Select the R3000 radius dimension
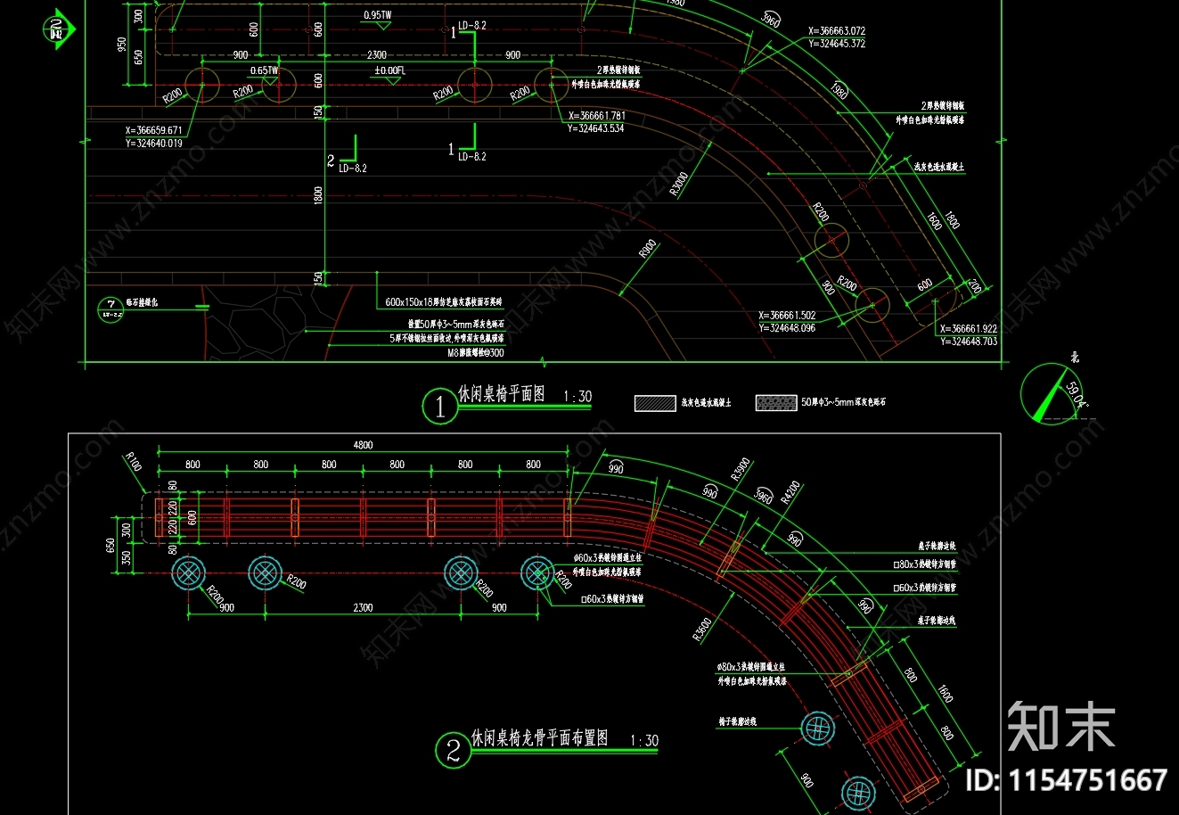The width and height of the screenshot is (1179, 815). 679,185
